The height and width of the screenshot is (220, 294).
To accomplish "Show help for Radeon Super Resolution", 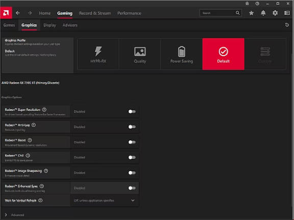I will pos(44,110).
